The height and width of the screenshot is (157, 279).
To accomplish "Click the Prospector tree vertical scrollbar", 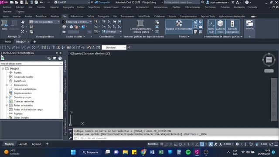I will (x=61, y=81).
